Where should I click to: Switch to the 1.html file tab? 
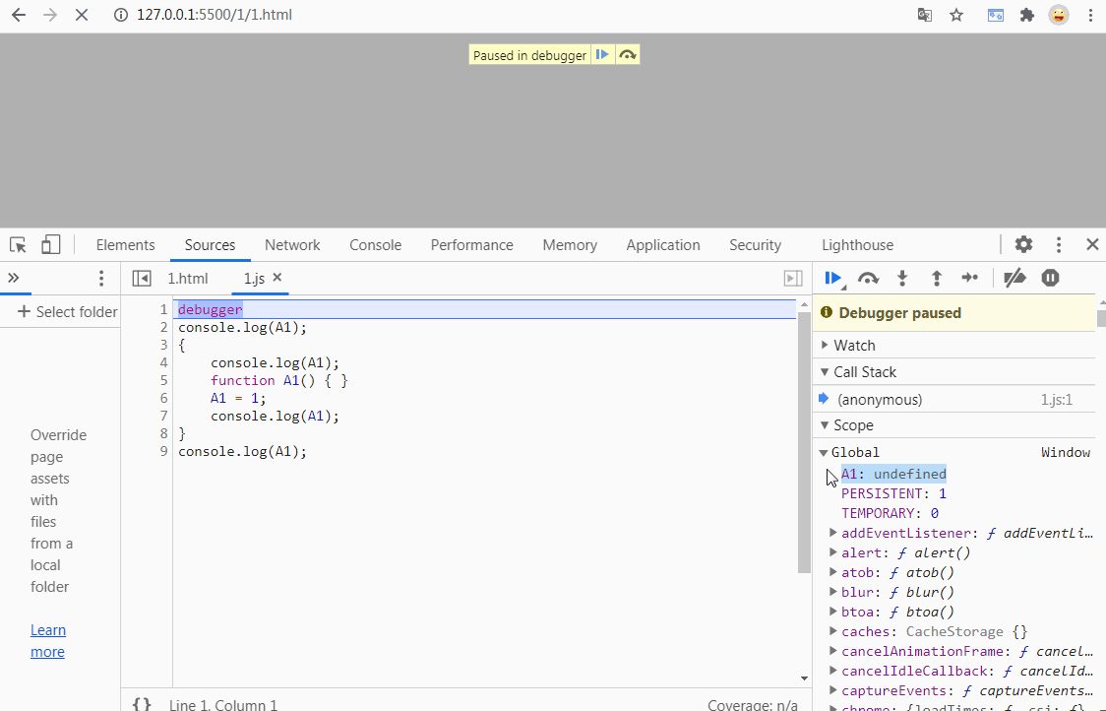[x=188, y=278]
